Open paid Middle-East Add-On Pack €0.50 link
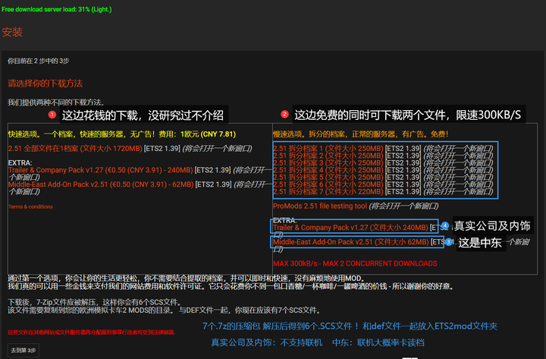 click(101, 184)
